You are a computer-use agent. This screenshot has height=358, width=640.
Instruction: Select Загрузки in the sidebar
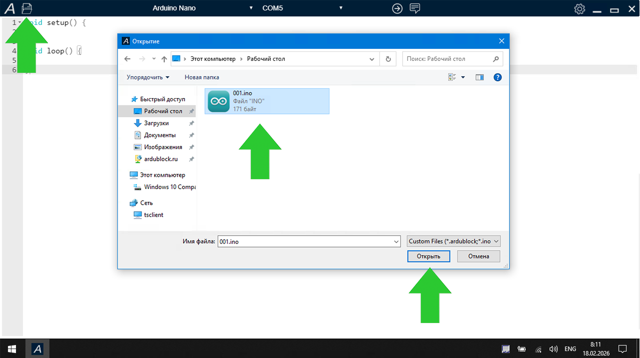156,123
